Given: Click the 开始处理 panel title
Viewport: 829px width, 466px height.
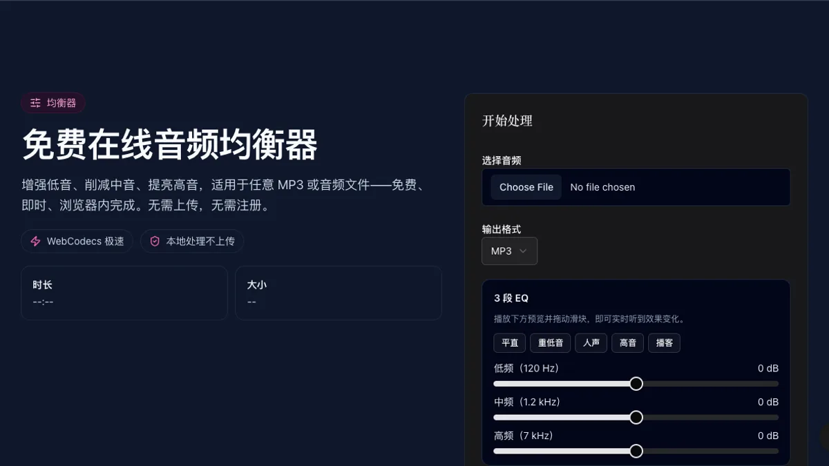Looking at the screenshot, I should [x=507, y=121].
